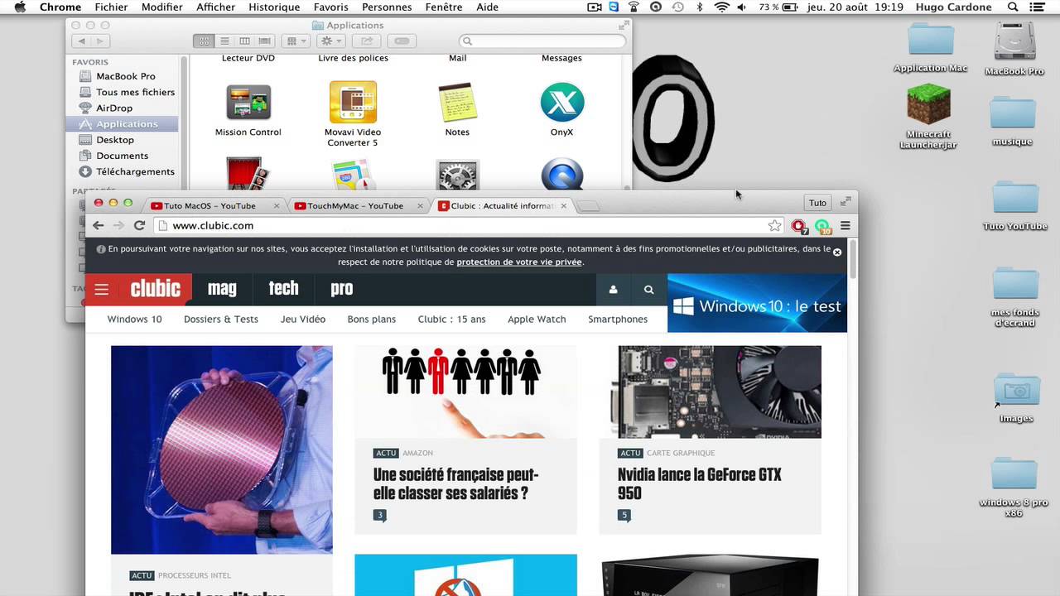Open Dossiers & Tests link

click(x=221, y=319)
